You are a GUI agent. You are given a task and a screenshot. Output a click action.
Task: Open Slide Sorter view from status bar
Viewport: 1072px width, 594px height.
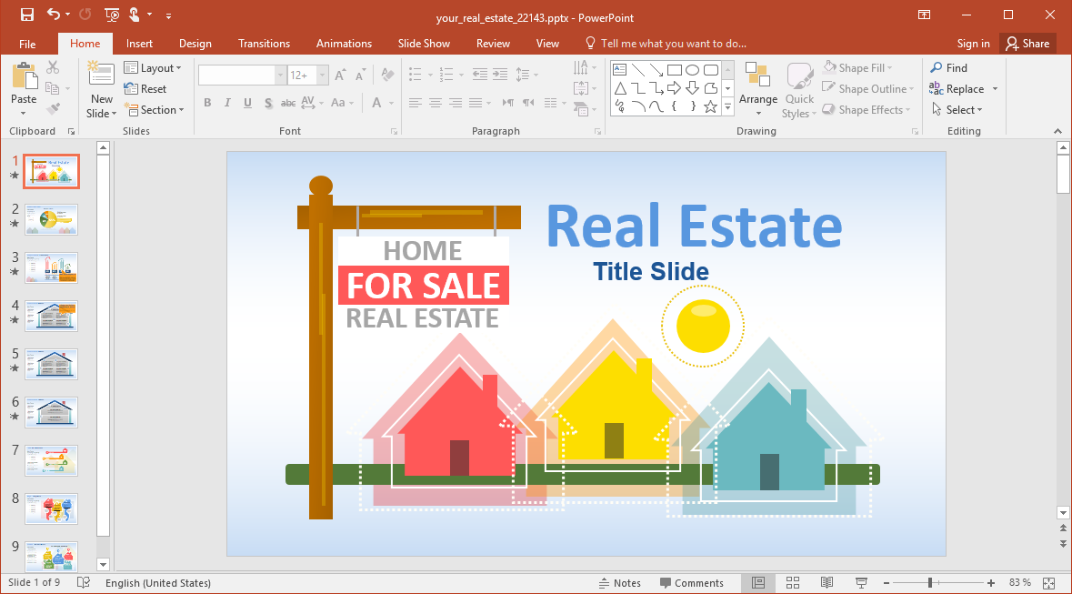tap(792, 582)
